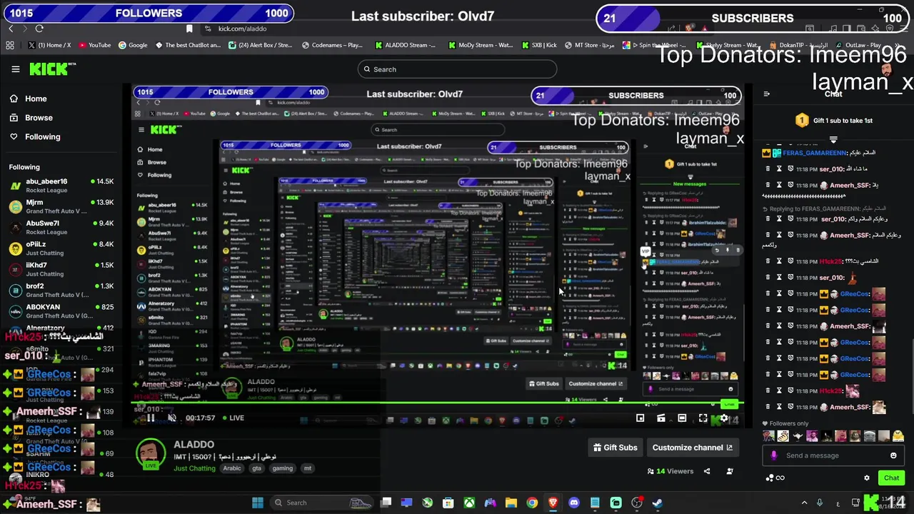This screenshot has width=914, height=514.
Task: Open the Just Chatting category link
Action: (194, 468)
